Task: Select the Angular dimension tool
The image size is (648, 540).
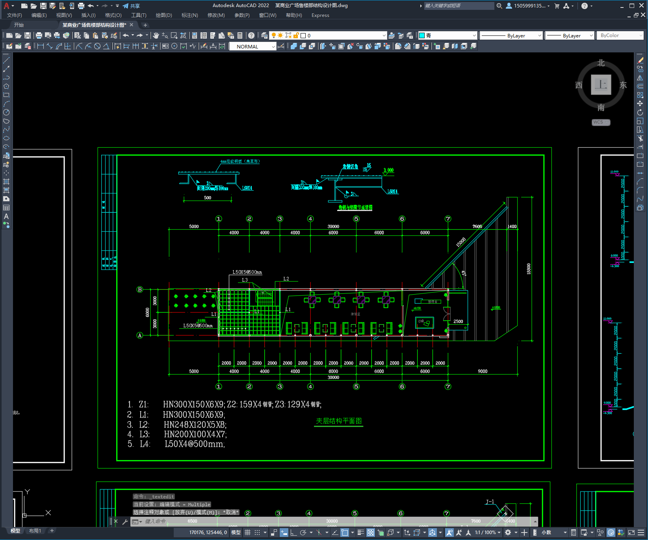Action: pyautogui.click(x=106, y=46)
